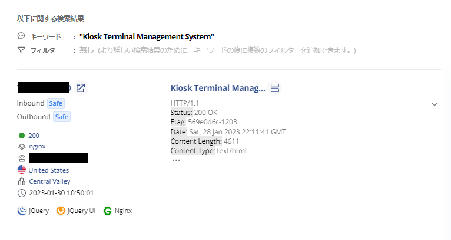Select the timestamp 2023-01-30 10:50:01

click(61, 193)
